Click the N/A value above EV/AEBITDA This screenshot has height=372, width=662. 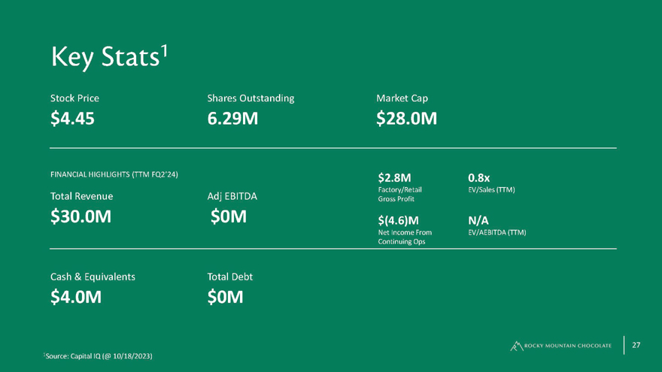point(478,220)
